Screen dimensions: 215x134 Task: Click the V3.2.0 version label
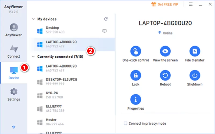13,12
